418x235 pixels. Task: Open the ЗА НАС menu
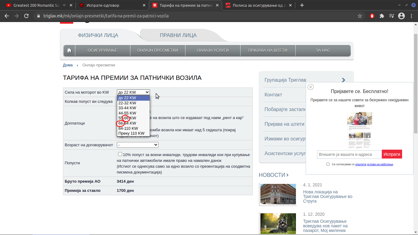[x=323, y=50]
